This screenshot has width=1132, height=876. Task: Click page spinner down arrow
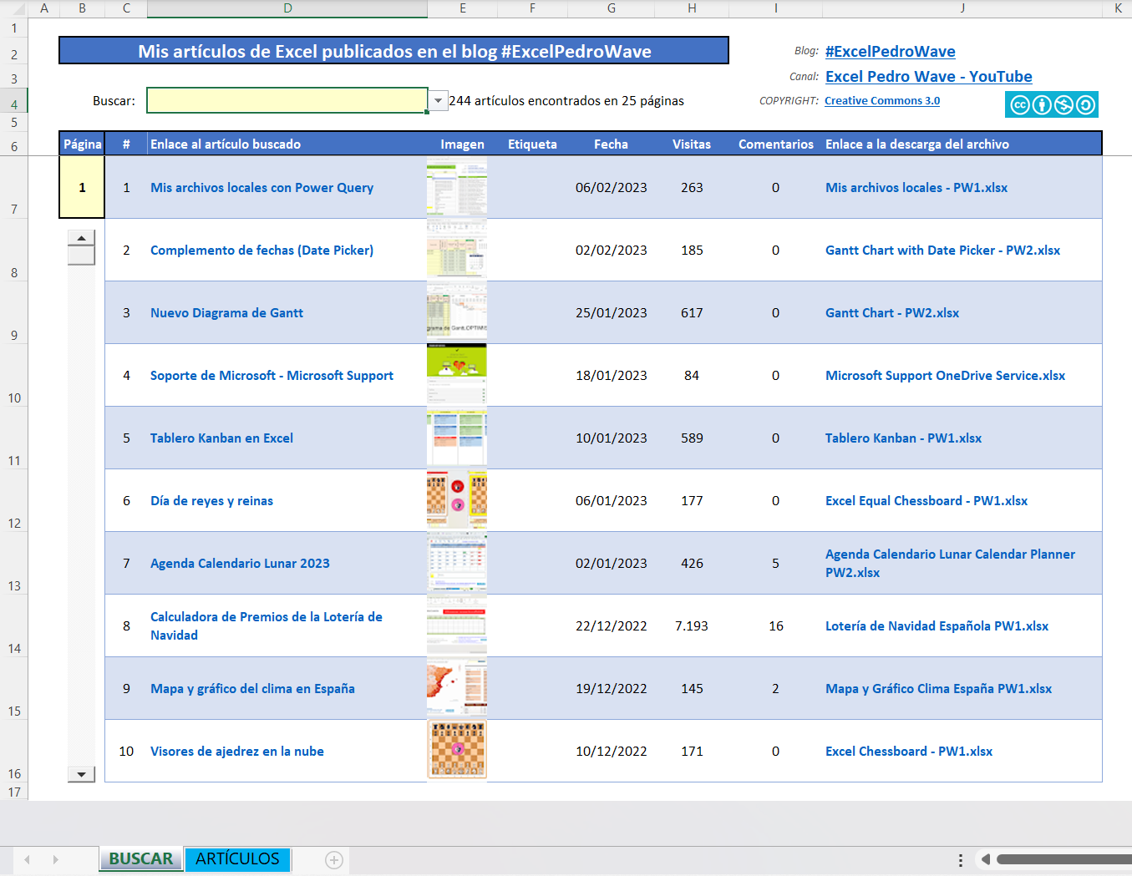click(x=81, y=774)
